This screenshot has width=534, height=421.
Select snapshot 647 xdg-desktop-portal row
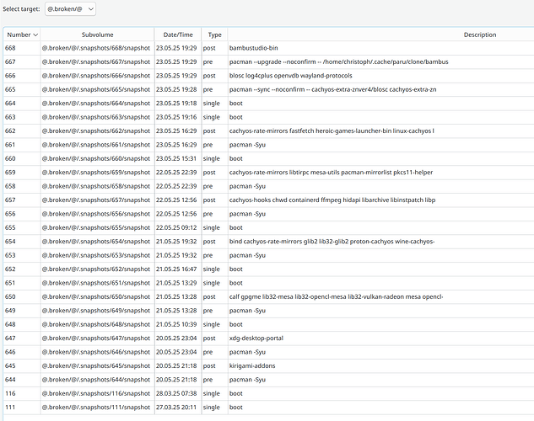click(x=269, y=338)
